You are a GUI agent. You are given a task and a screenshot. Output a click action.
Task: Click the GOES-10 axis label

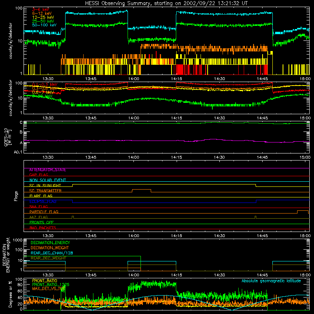pyautogui.click(x=5, y=137)
